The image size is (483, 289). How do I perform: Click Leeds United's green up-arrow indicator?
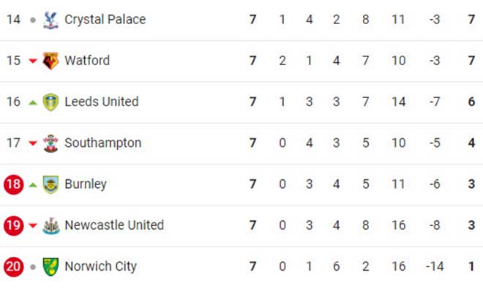tap(33, 102)
